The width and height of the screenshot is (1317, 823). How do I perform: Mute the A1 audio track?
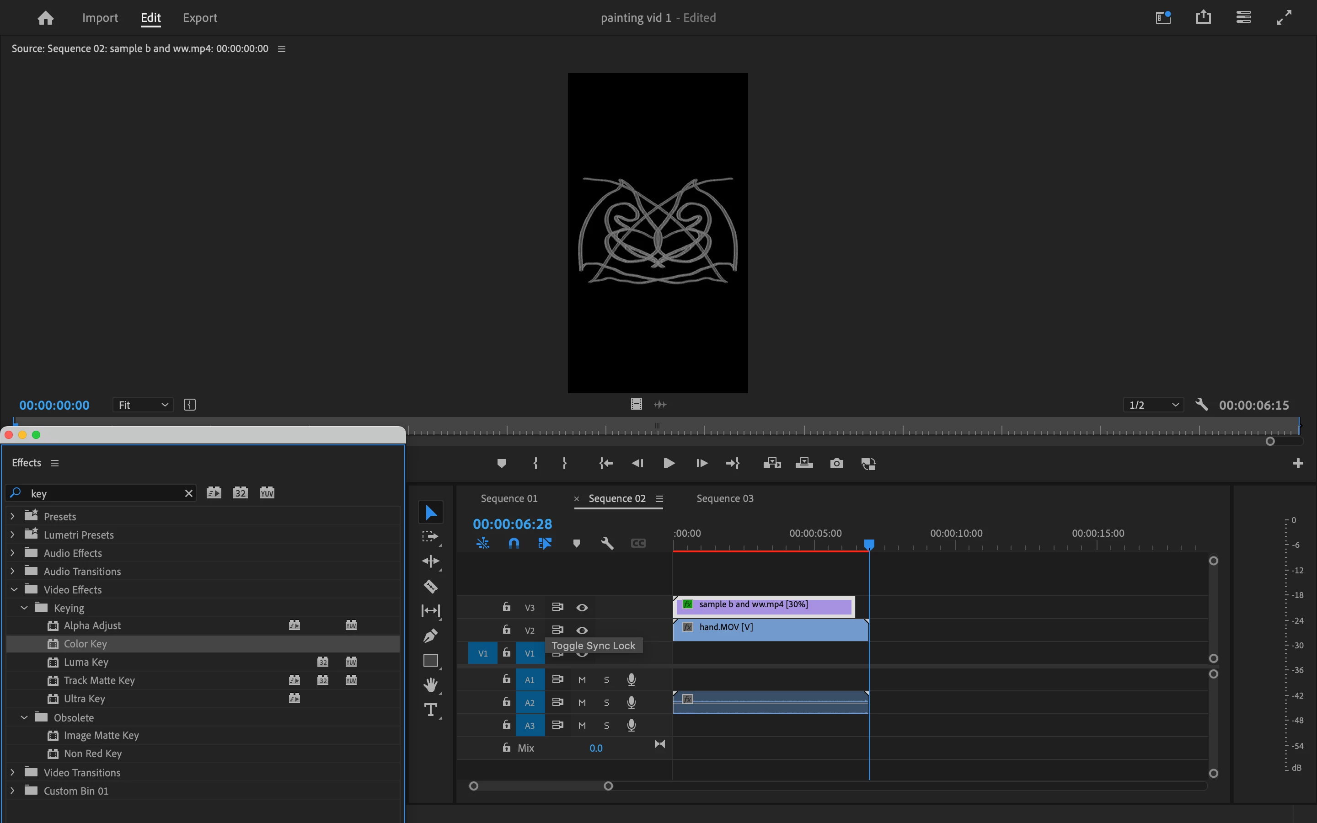click(x=582, y=680)
